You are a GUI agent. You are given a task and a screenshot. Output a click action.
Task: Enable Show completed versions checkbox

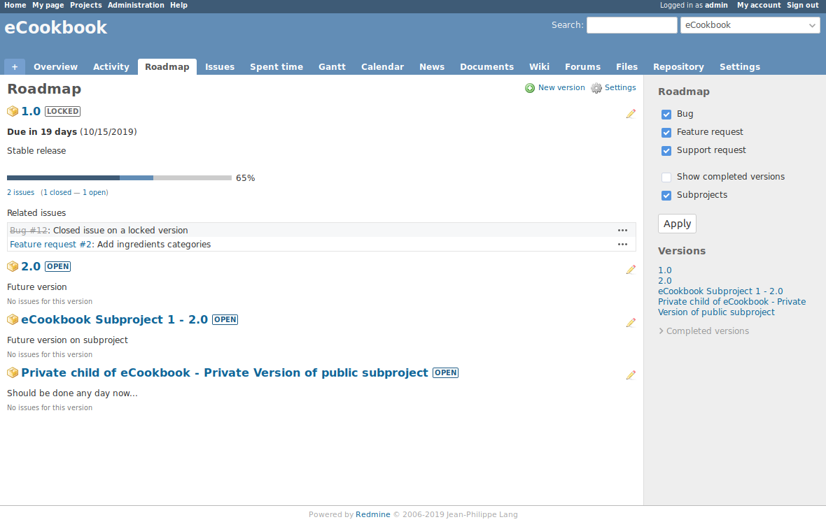(x=666, y=177)
